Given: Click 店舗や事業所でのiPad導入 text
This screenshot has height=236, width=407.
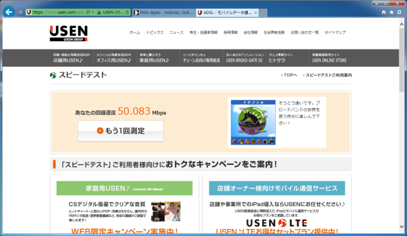Looking at the screenshot, I should click(277, 204).
